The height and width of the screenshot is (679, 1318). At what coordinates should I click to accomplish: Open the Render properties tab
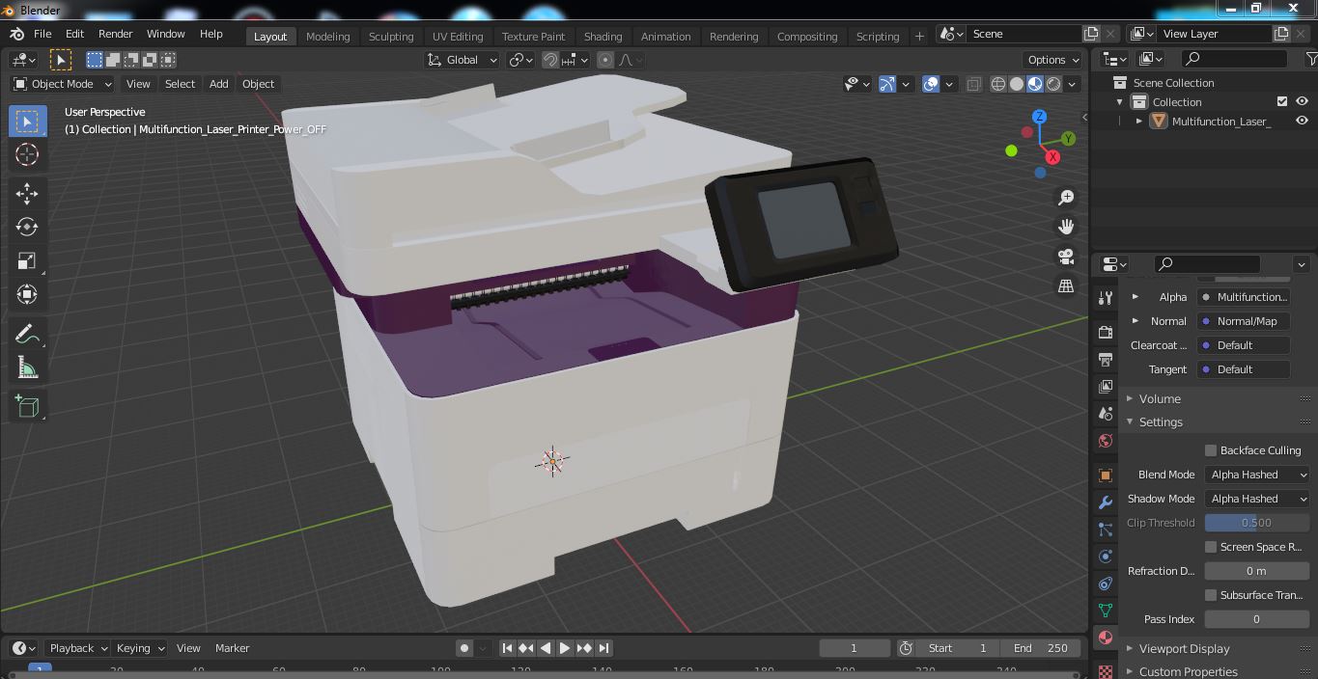(x=1106, y=333)
